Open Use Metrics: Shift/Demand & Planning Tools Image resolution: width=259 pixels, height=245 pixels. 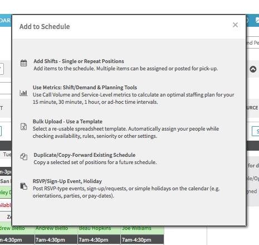click(85, 88)
